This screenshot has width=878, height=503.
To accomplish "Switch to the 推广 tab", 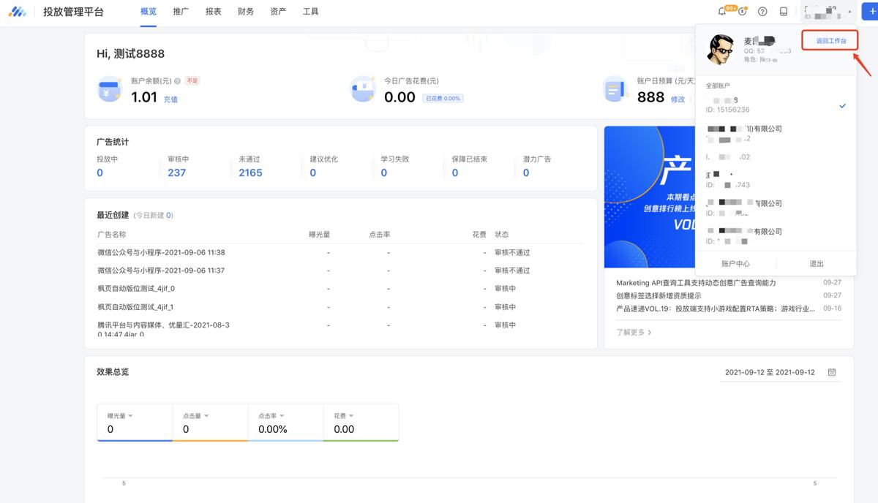I will (181, 12).
